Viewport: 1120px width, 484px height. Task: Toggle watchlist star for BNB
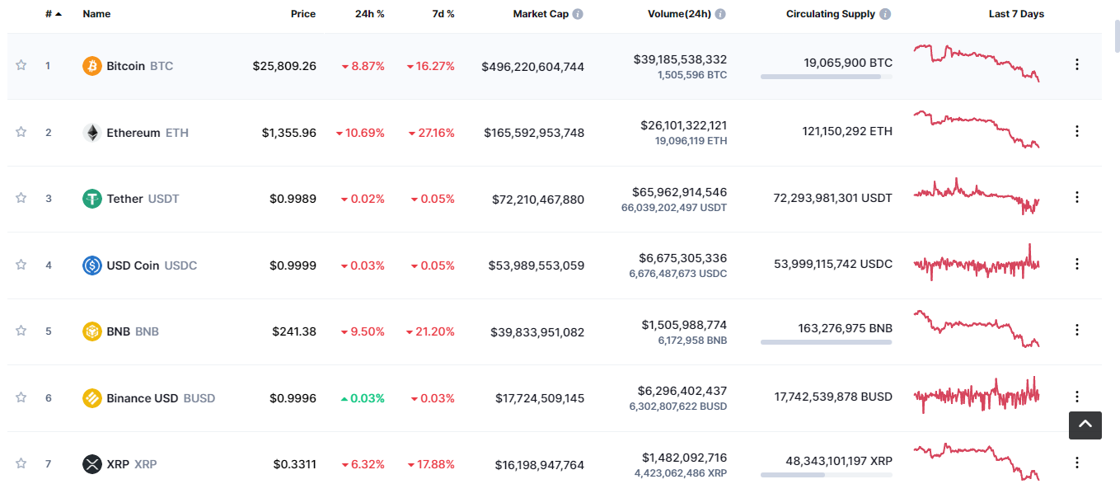click(x=21, y=331)
